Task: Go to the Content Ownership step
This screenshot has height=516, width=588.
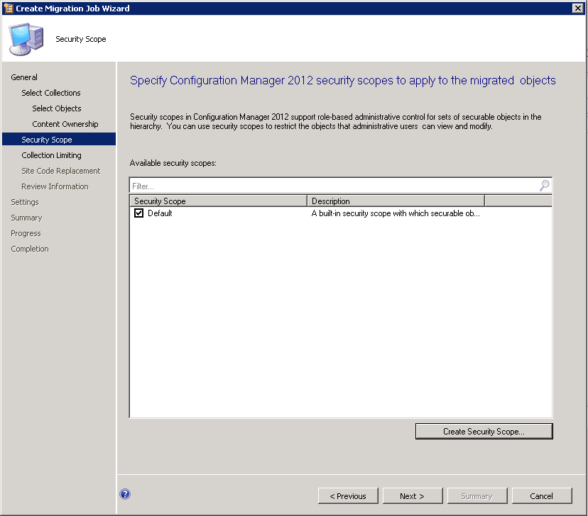Action: [65, 124]
